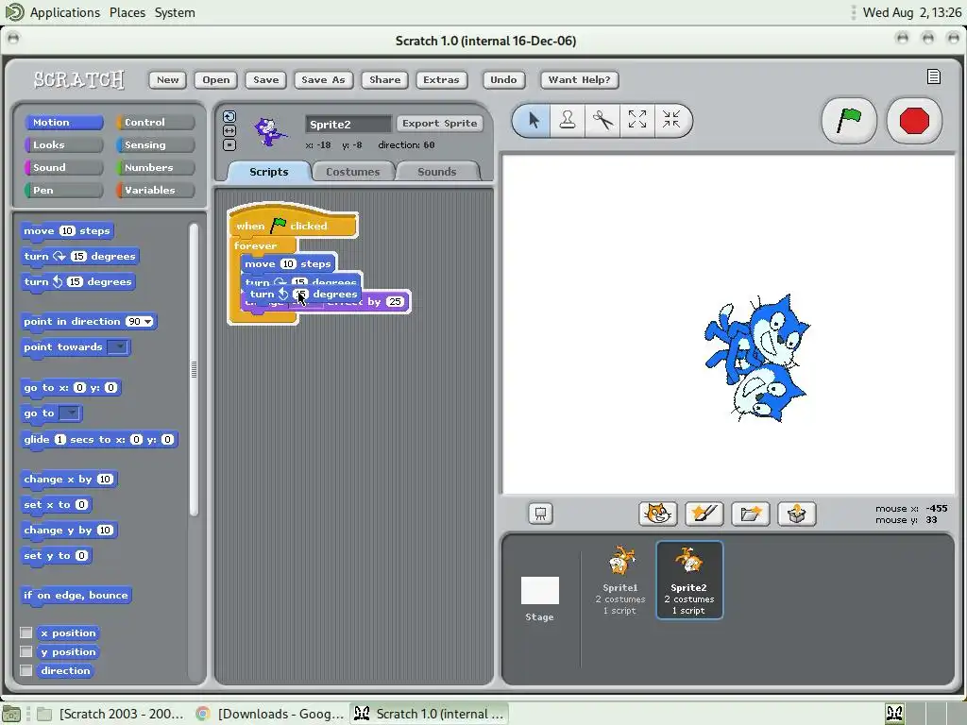967x725 pixels.
Task: Click the Extras button
Action: click(x=441, y=79)
